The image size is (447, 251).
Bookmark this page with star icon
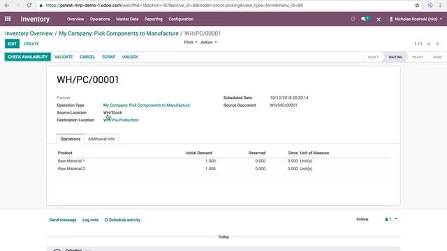[x=417, y=5]
